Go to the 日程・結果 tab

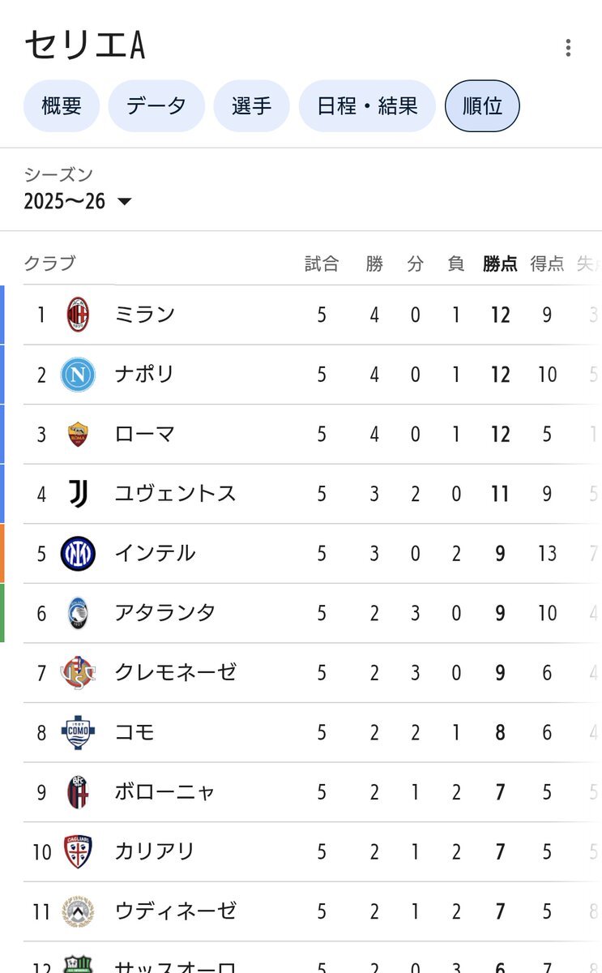367,106
